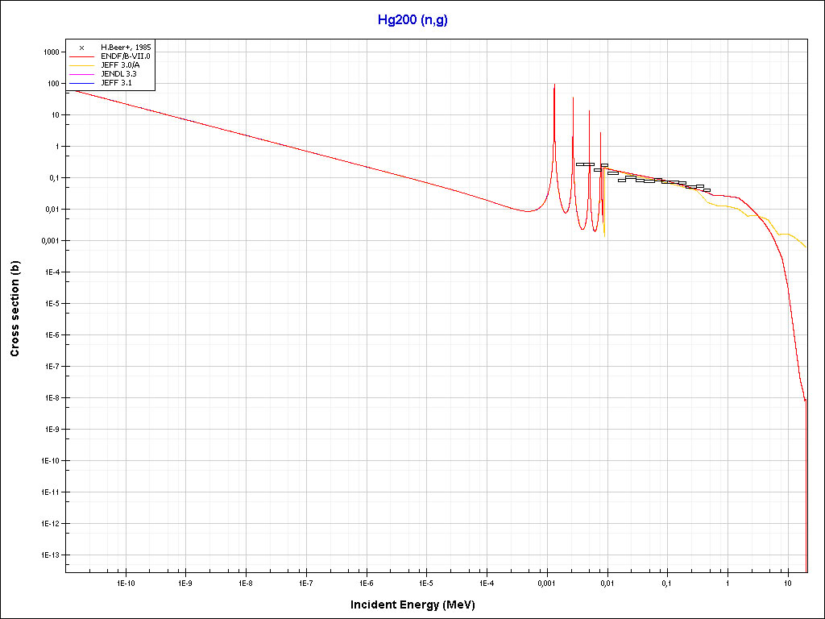
Task: Select the H.Beer+, 1985 legend entry
Action: coord(126,48)
